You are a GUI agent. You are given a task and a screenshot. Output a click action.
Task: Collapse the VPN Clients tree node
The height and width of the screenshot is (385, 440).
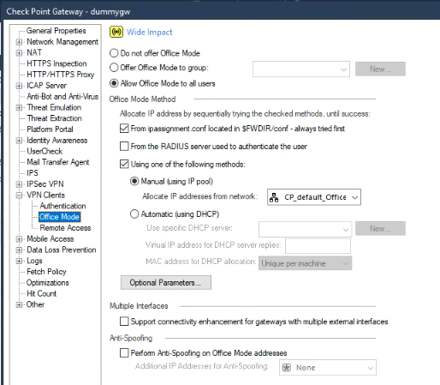(19, 196)
